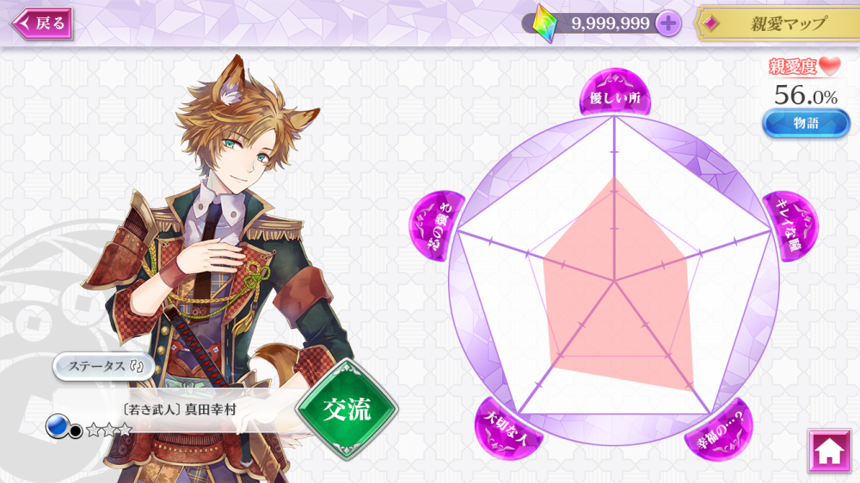Tap the 9,999,999 gem counter
This screenshot has width=860, height=483.
pyautogui.click(x=610, y=23)
